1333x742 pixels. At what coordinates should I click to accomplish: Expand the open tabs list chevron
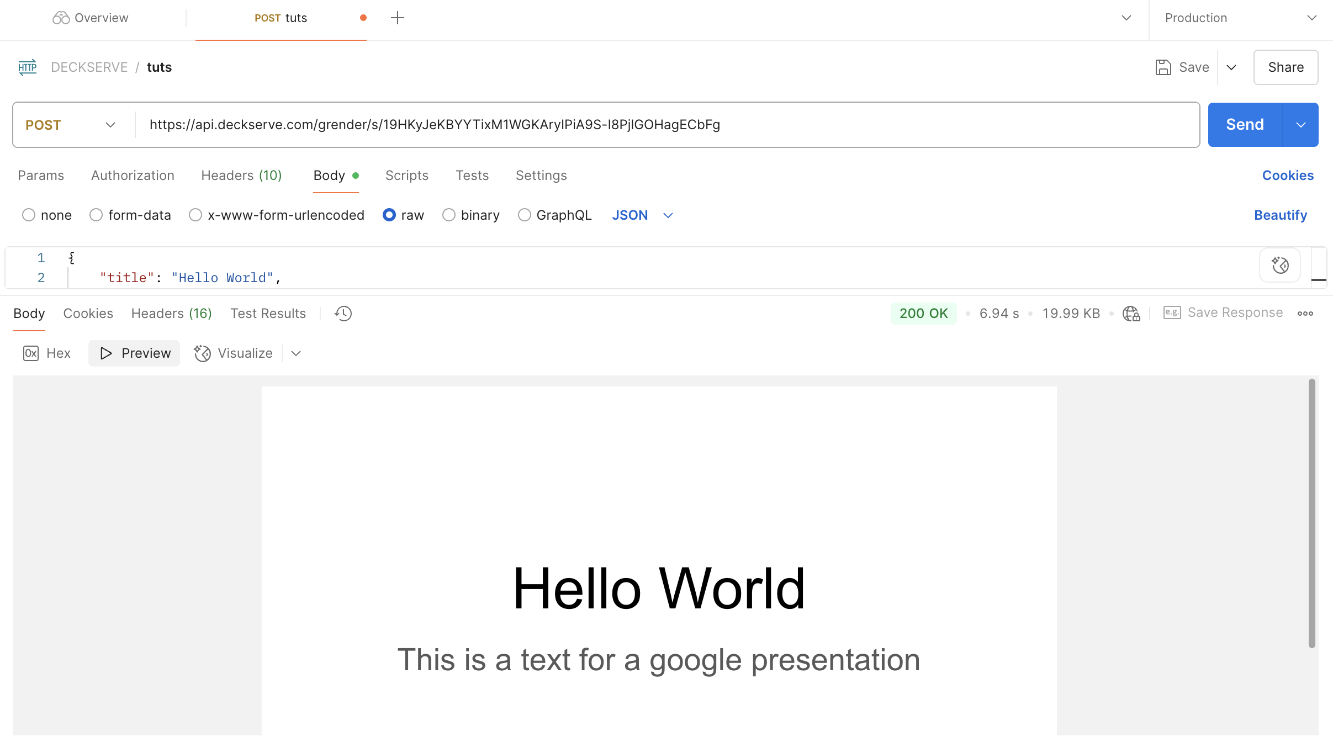pyautogui.click(x=1126, y=18)
